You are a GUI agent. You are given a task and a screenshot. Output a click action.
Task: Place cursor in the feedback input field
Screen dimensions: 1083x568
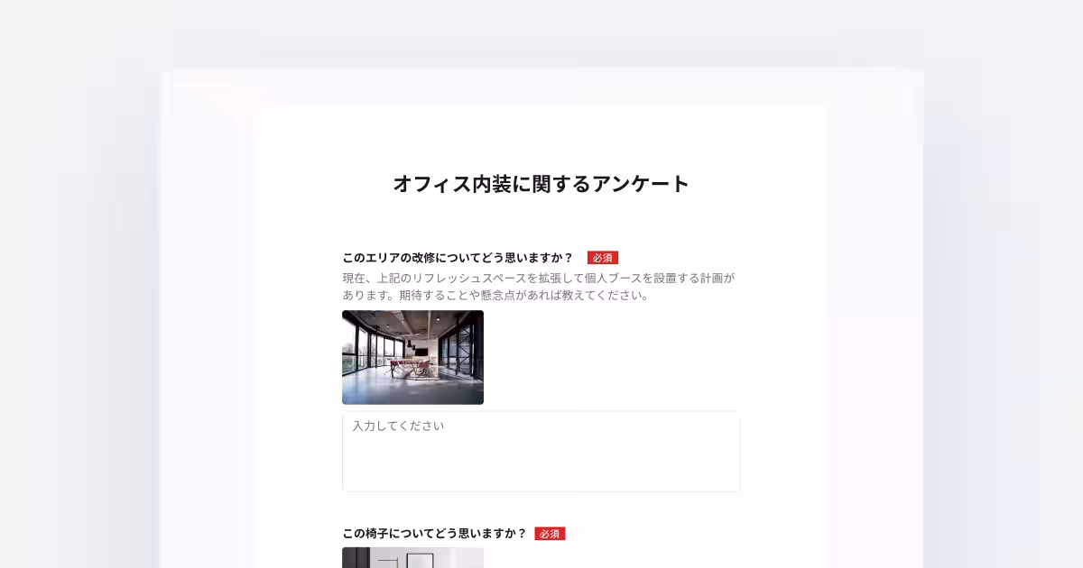[x=540, y=449]
